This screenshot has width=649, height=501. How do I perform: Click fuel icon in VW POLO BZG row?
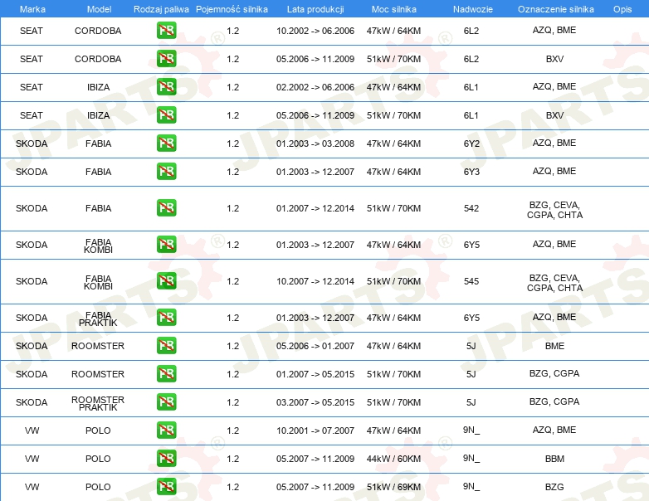click(166, 486)
